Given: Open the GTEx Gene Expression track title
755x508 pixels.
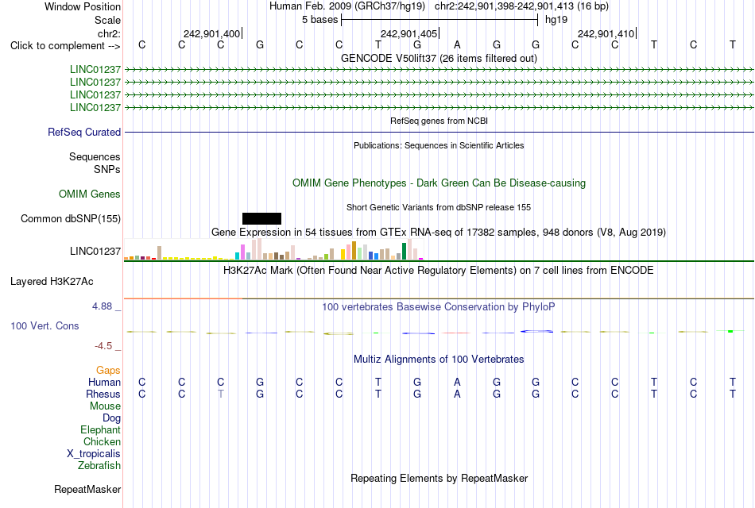Looking at the screenshot, I should (x=439, y=232).
